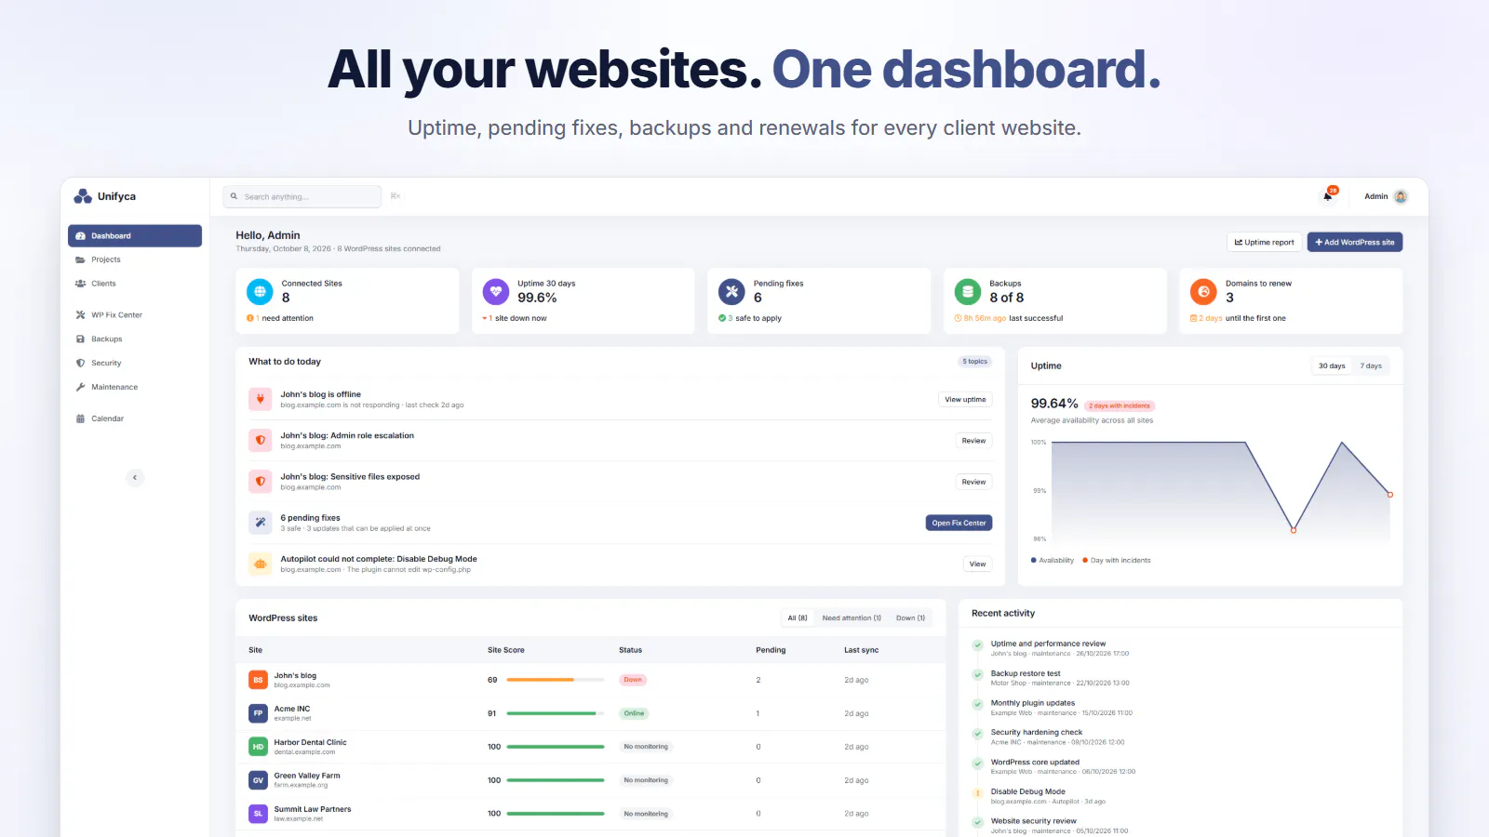Click the Down status badge
The width and height of the screenshot is (1489, 837).
tap(633, 680)
